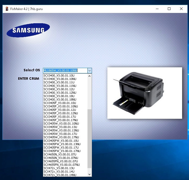The image size is (189, 180).
Task: Minimize the FixMaker window
Action: 157,9
